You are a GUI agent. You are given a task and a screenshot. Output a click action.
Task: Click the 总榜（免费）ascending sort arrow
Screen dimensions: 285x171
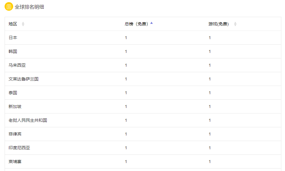click(x=151, y=23)
